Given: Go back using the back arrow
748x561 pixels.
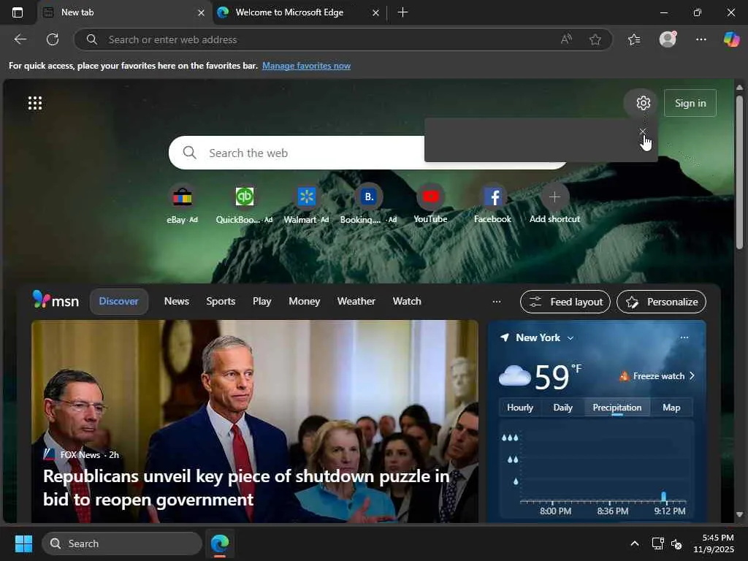Looking at the screenshot, I should pos(20,39).
